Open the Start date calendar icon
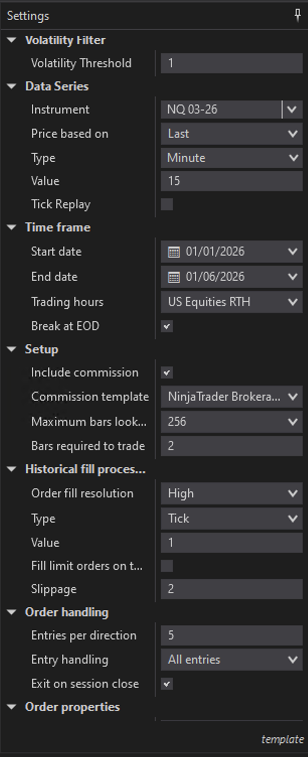Viewport: 308px width, 757px height. click(x=174, y=252)
